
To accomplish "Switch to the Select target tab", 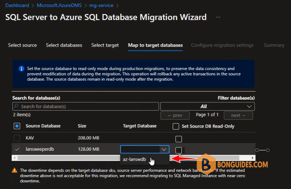I will [x=105, y=45].
